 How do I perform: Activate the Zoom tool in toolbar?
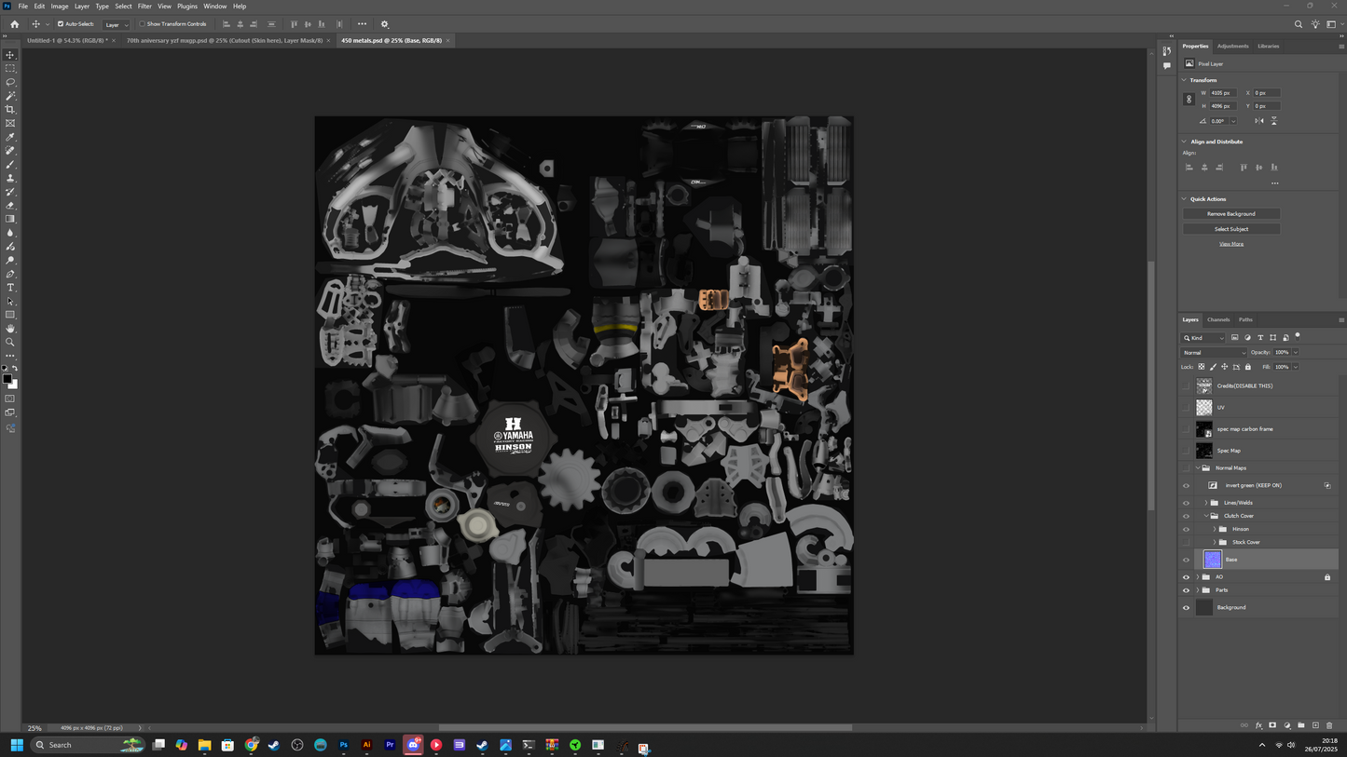click(10, 342)
